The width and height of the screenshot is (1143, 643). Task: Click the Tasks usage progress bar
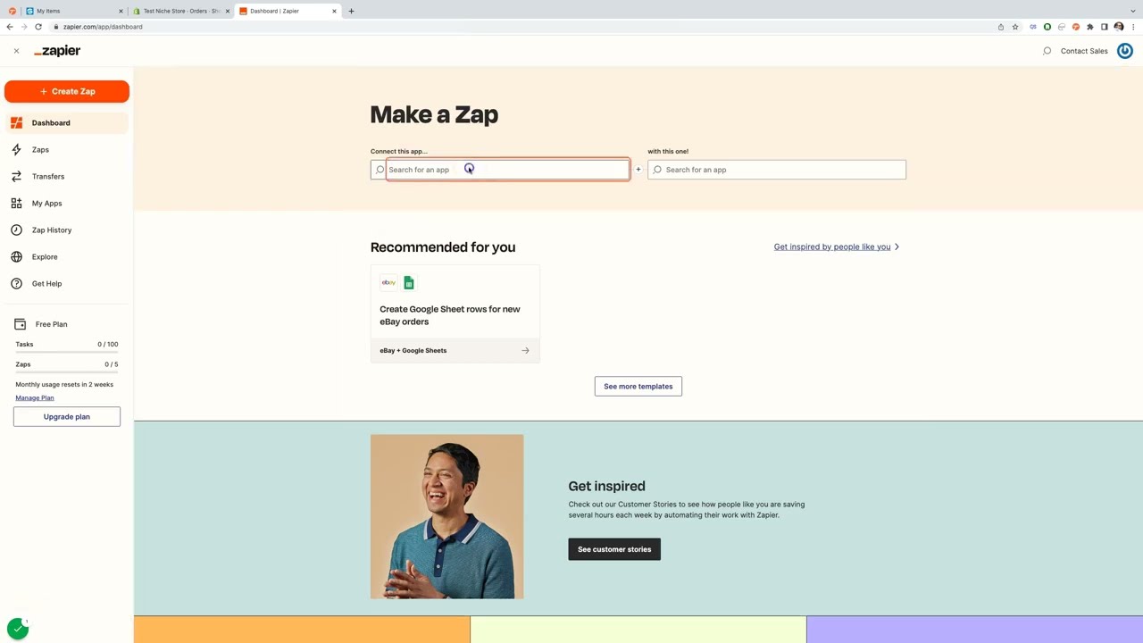pyautogui.click(x=67, y=351)
